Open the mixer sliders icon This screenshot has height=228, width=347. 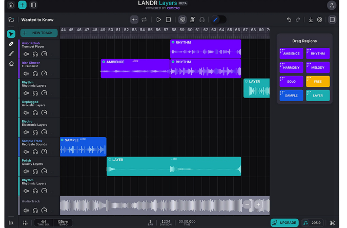pyautogui.click(x=26, y=223)
